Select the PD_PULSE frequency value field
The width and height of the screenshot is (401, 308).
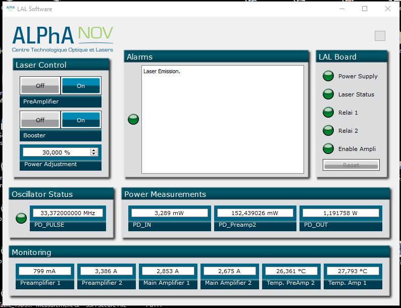(68, 213)
